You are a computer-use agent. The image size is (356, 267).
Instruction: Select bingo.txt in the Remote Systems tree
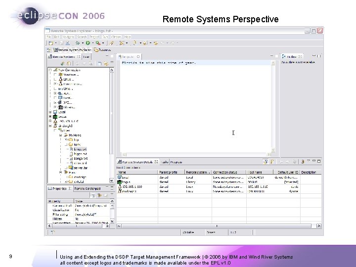pos(80,149)
